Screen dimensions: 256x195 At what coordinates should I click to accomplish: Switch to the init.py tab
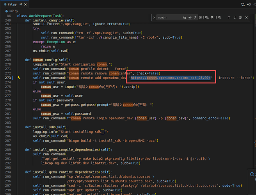tap(12, 4)
